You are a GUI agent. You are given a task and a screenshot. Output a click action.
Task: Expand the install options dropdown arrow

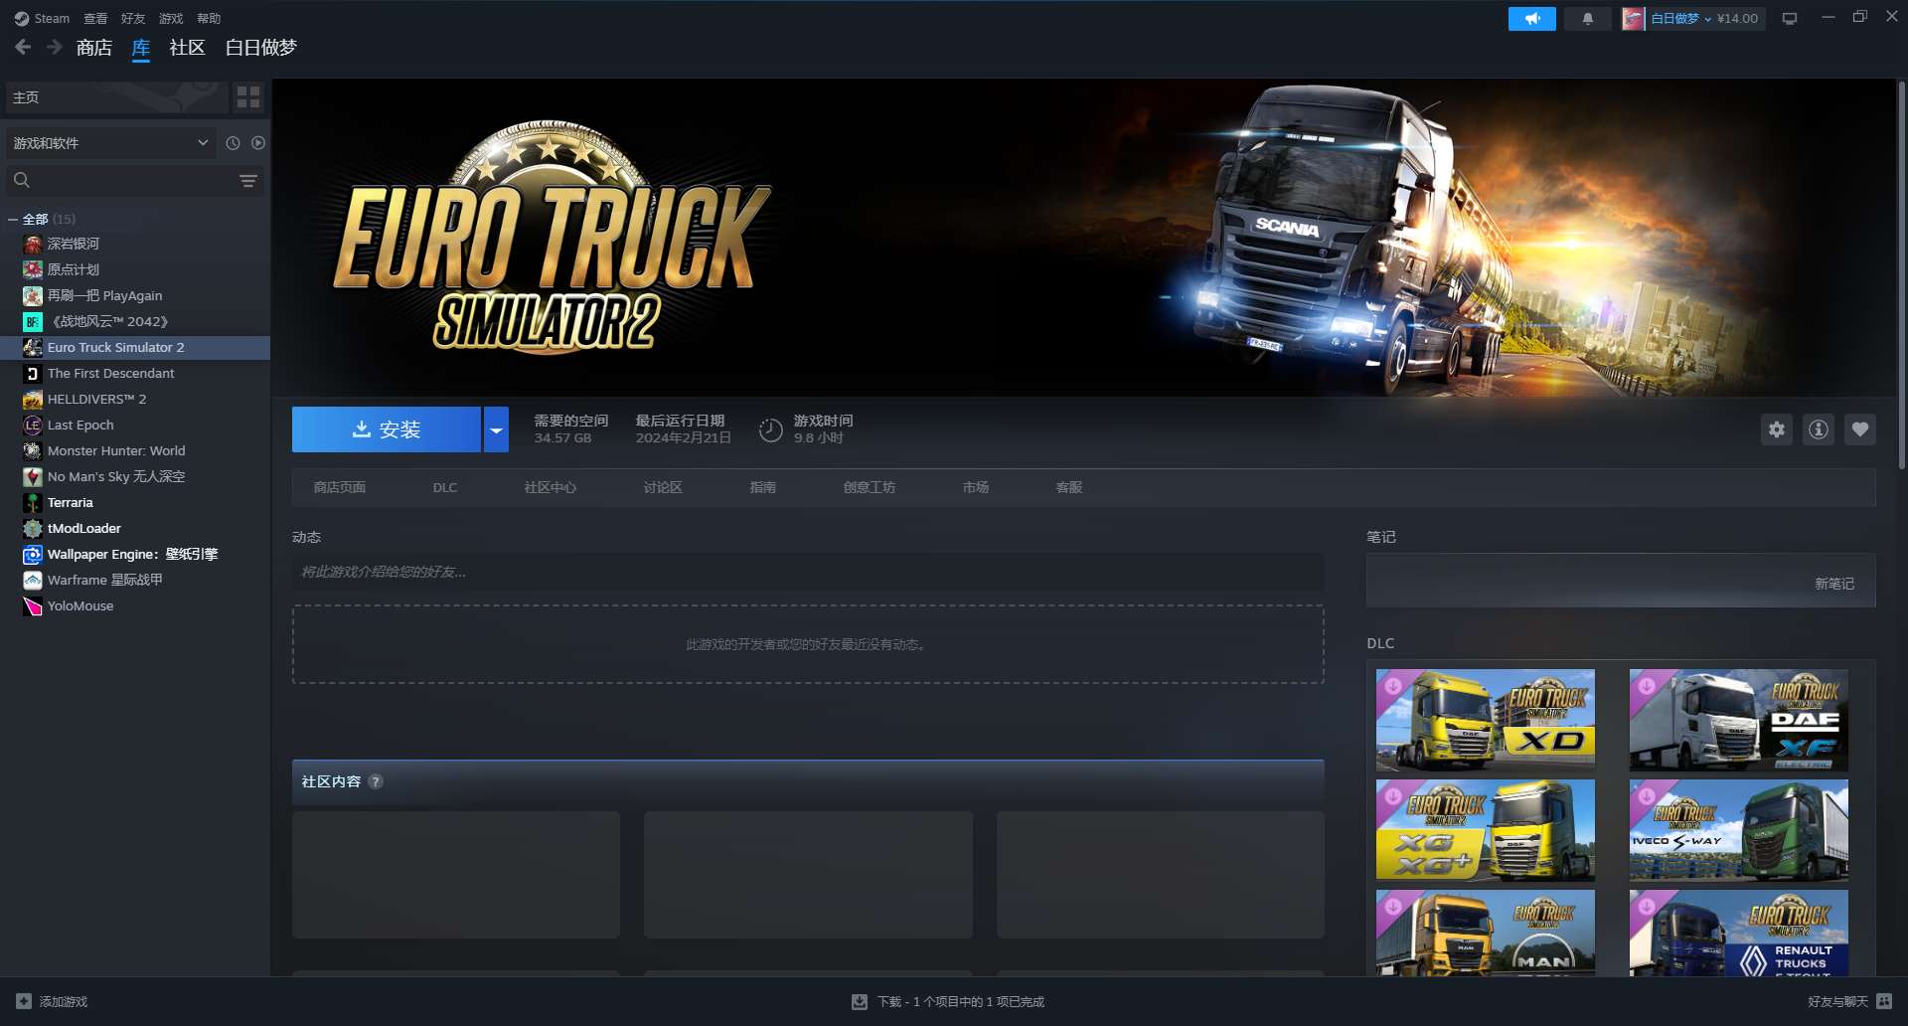click(496, 429)
